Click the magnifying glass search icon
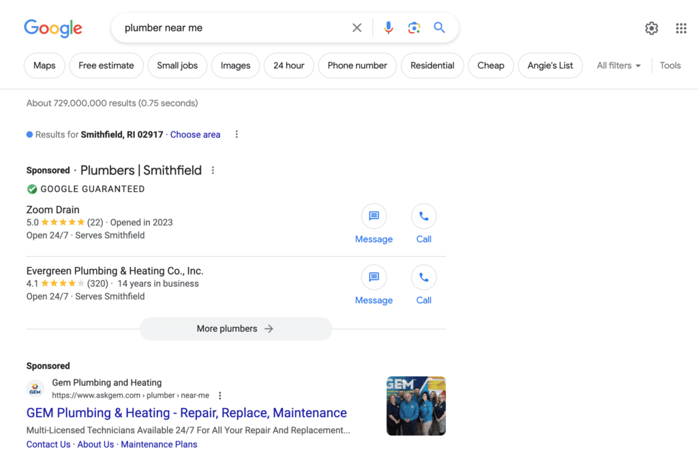 tap(439, 27)
